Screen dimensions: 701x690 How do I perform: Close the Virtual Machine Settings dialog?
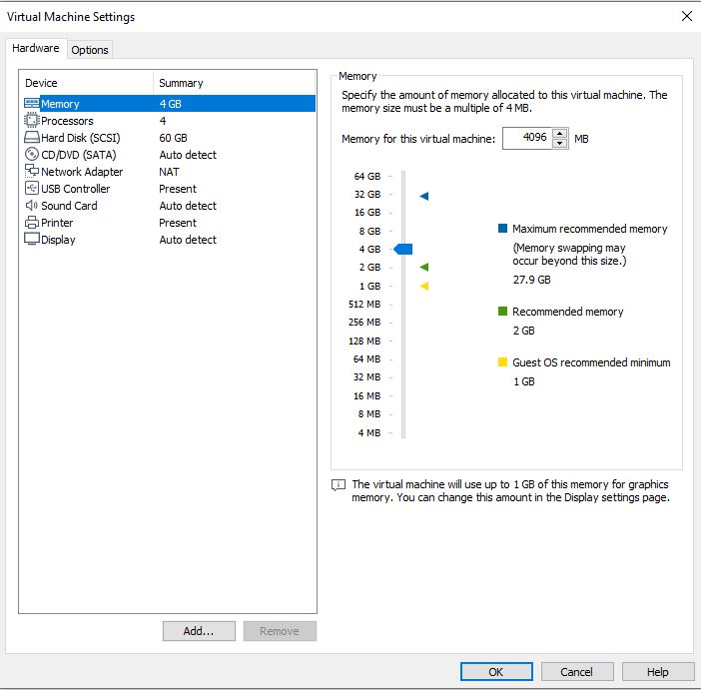pos(687,17)
